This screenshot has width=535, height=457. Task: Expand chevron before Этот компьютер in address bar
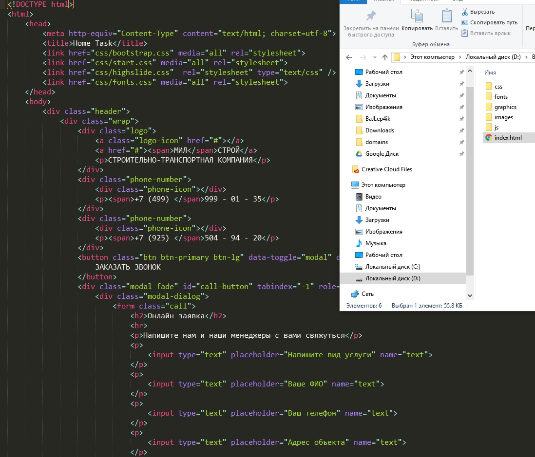click(x=405, y=57)
